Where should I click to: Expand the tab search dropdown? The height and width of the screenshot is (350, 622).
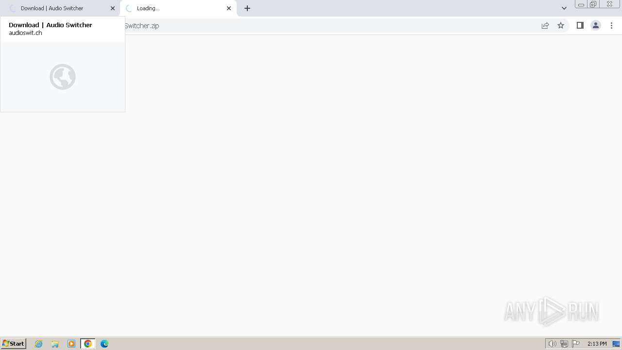pos(564,8)
